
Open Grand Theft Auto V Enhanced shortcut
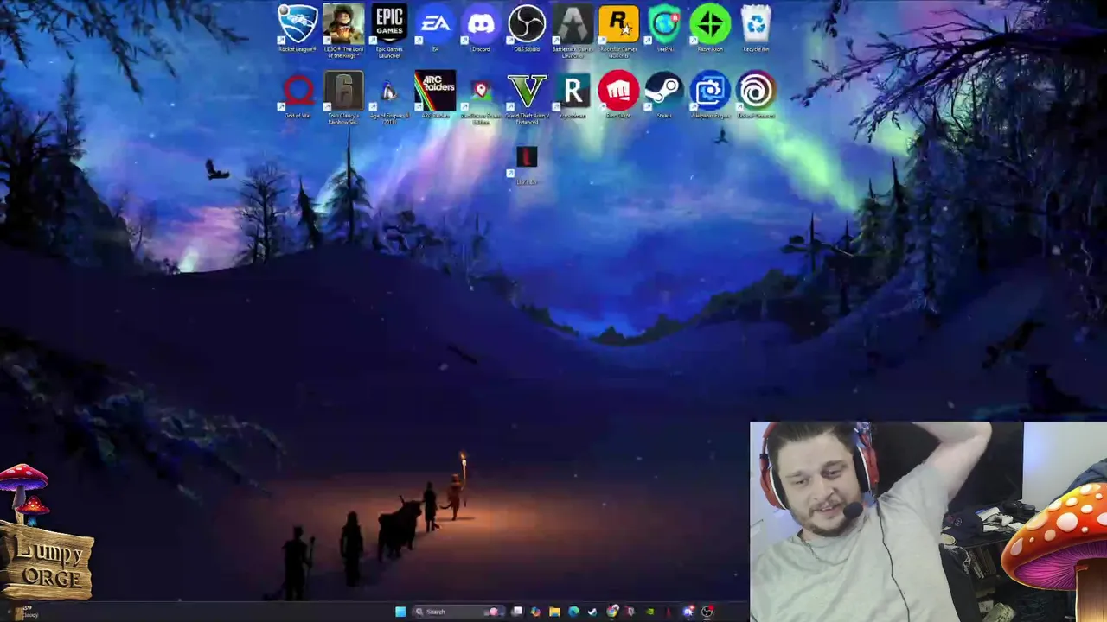point(527,98)
